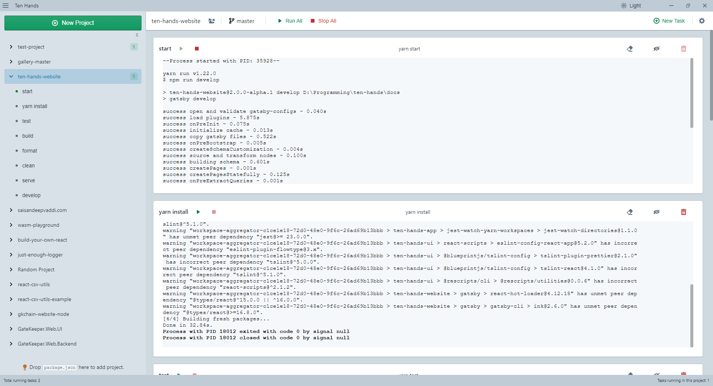713x386 pixels.
Task: Click the start output scrollbar
Action: [691, 93]
